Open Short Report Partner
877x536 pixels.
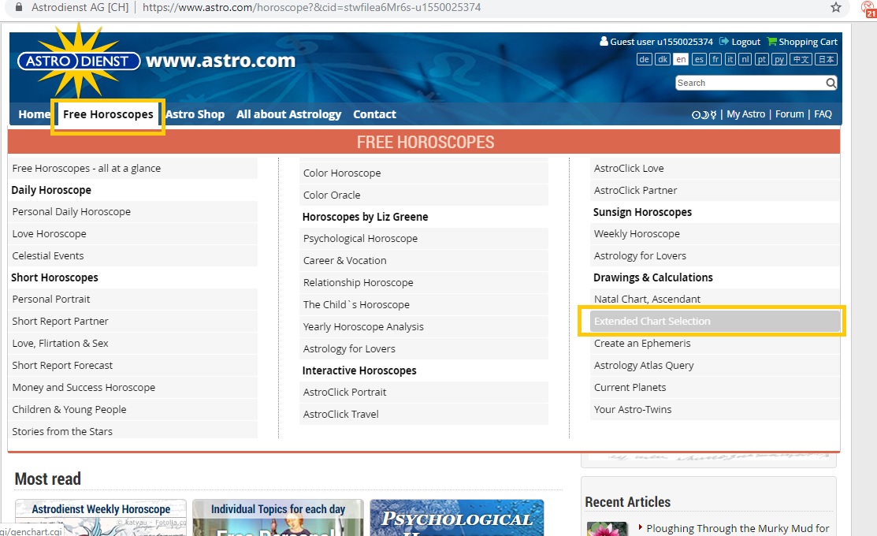(x=133, y=321)
